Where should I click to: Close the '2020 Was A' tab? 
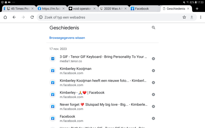click(126, 9)
